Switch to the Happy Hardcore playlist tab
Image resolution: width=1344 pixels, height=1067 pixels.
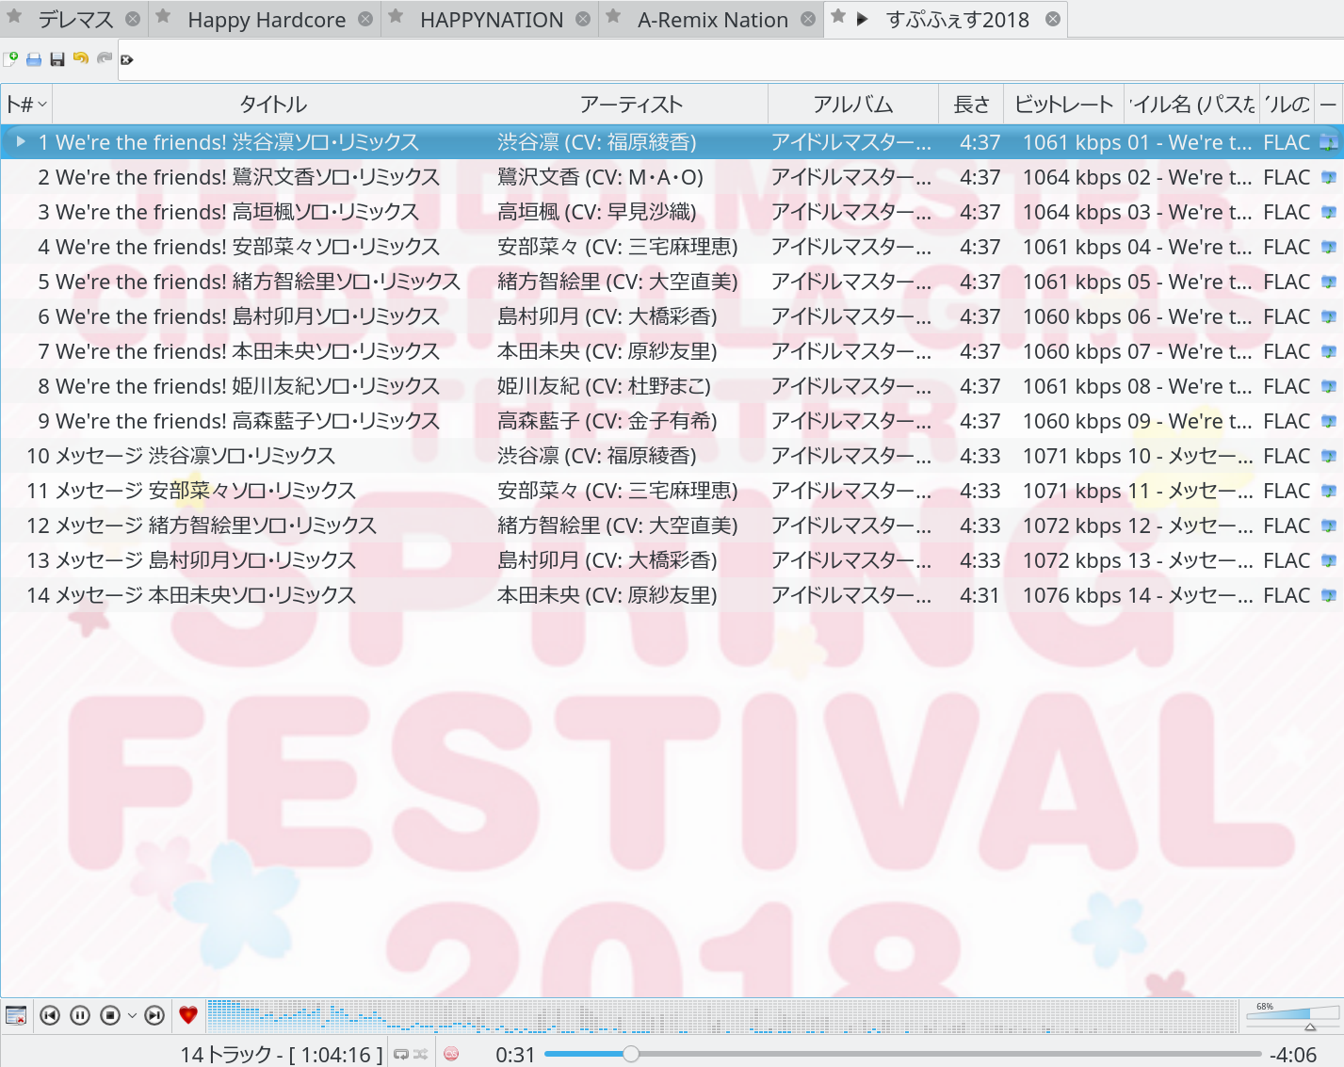coord(267,20)
